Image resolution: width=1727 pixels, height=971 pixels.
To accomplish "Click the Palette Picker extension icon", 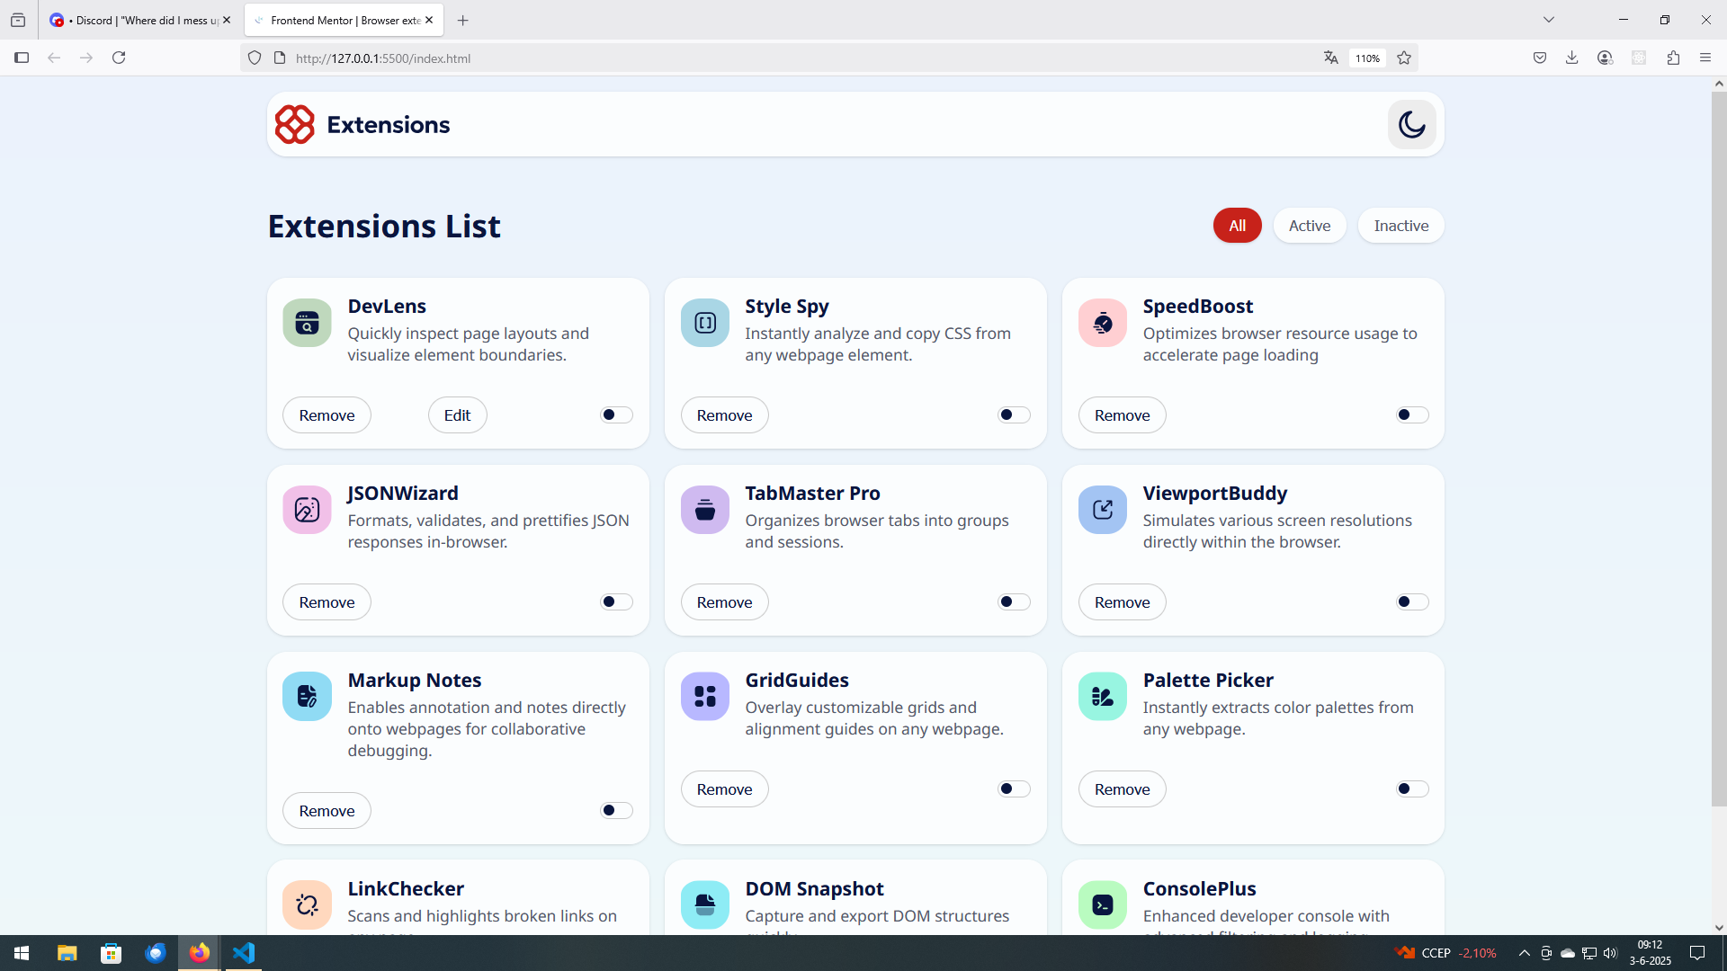I will [x=1102, y=697].
